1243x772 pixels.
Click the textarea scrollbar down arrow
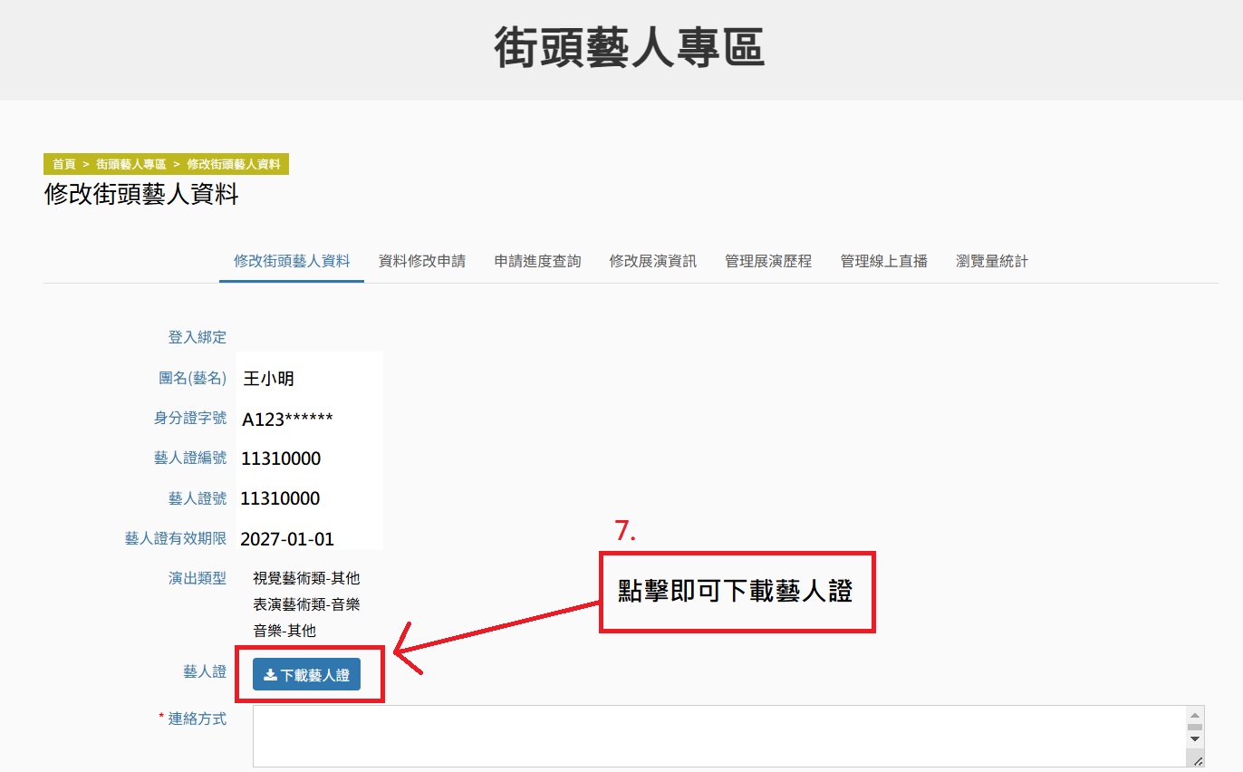point(1195,739)
